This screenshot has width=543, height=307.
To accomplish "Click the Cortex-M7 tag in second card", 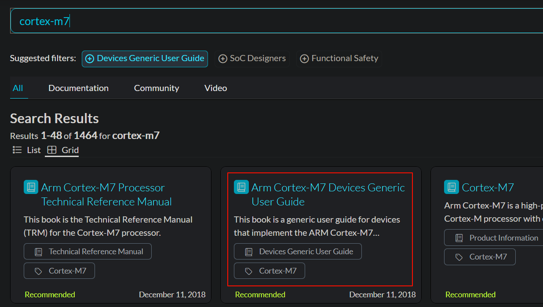I will [270, 271].
